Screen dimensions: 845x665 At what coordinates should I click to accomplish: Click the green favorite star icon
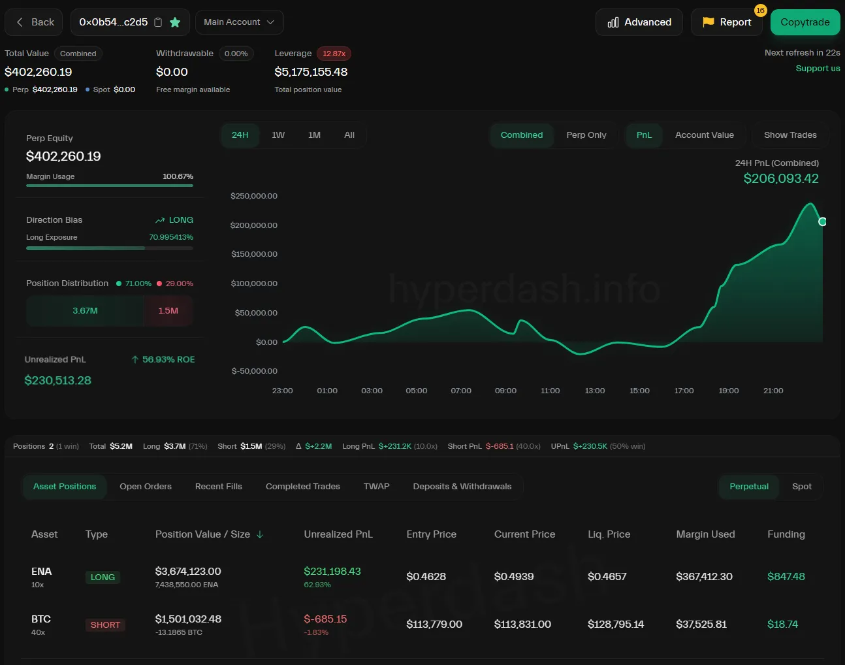(175, 22)
